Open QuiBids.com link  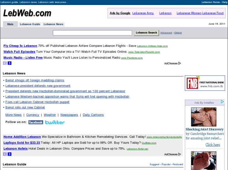click(149, 143)
